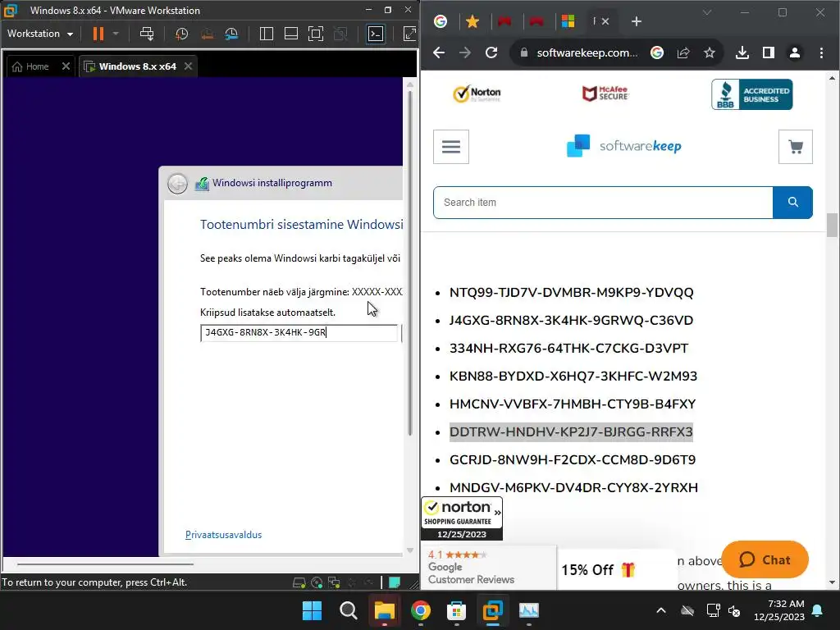Click the blue search magnifier button
840x630 pixels.
tap(793, 203)
